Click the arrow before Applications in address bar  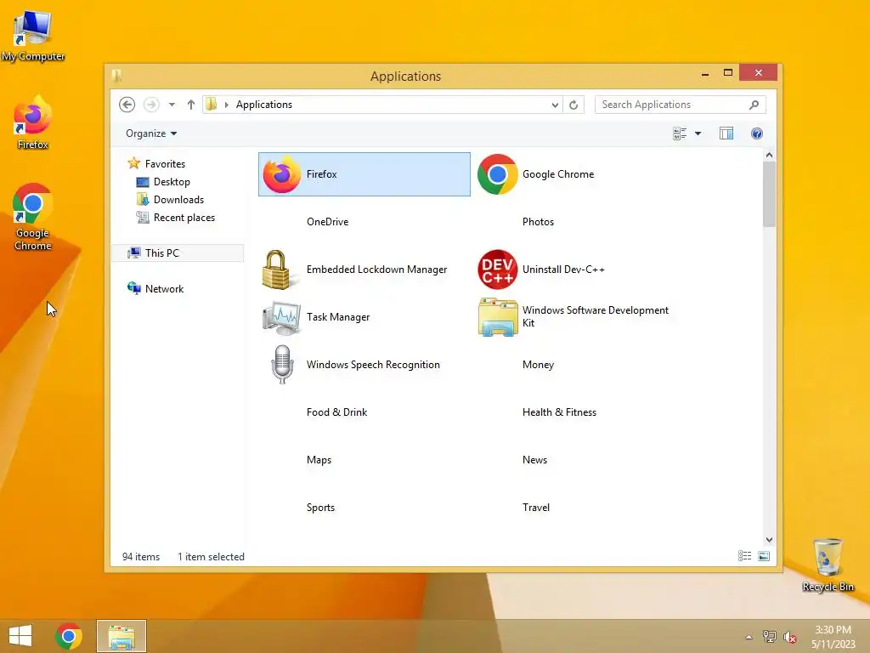point(226,105)
